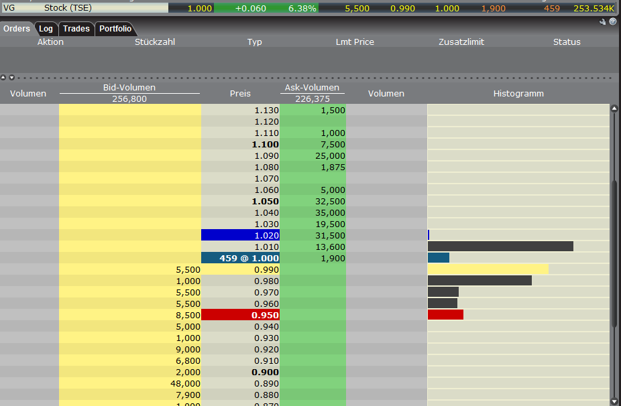Click the red 0.950 price cell

pyautogui.click(x=240, y=315)
